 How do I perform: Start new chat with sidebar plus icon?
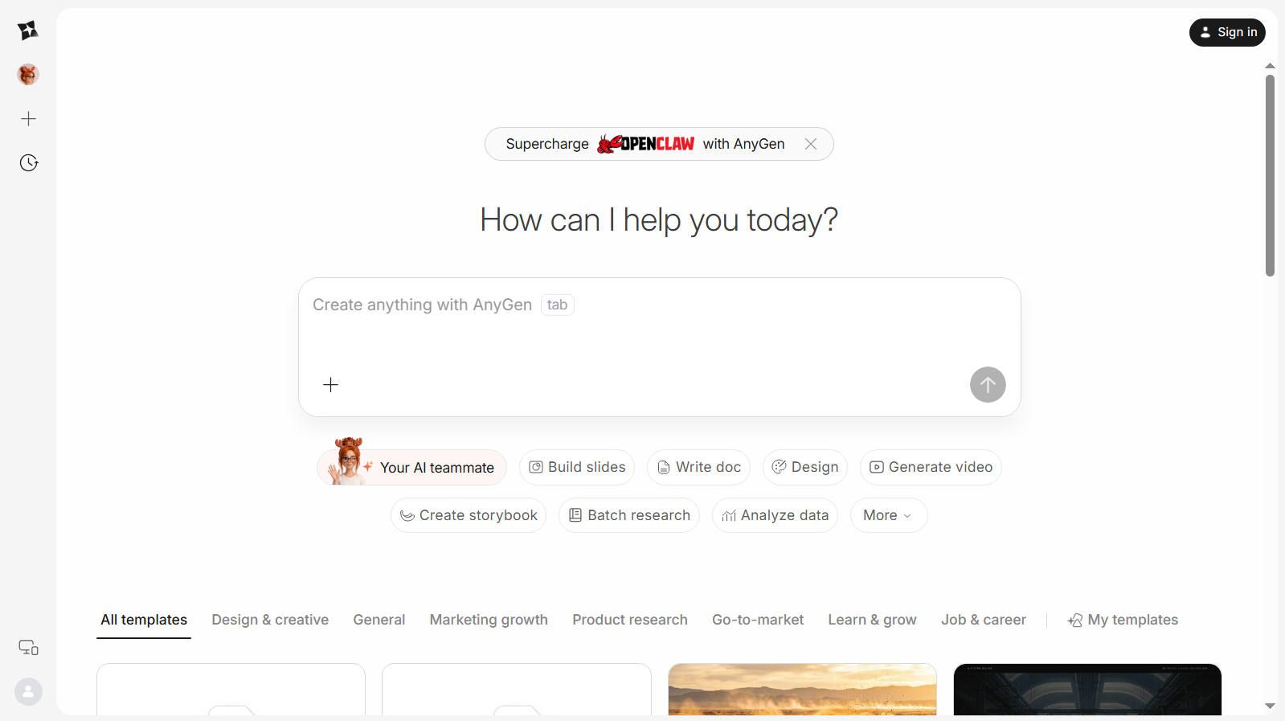click(x=28, y=119)
